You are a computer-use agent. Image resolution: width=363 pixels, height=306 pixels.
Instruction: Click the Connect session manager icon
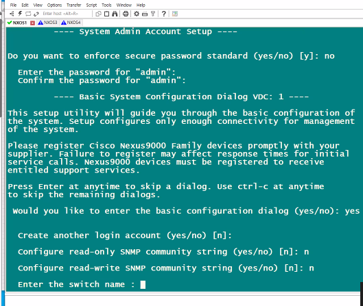(12, 14)
